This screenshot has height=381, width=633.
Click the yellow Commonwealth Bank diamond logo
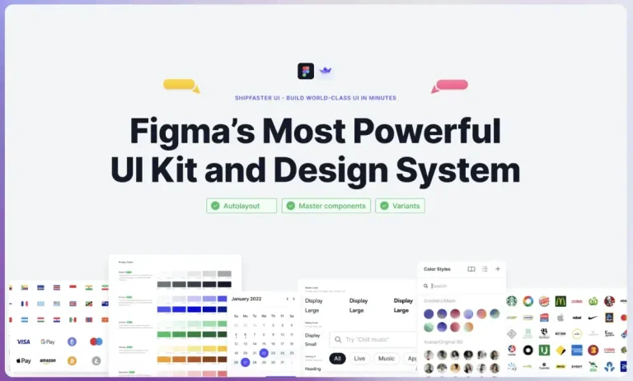(x=560, y=351)
